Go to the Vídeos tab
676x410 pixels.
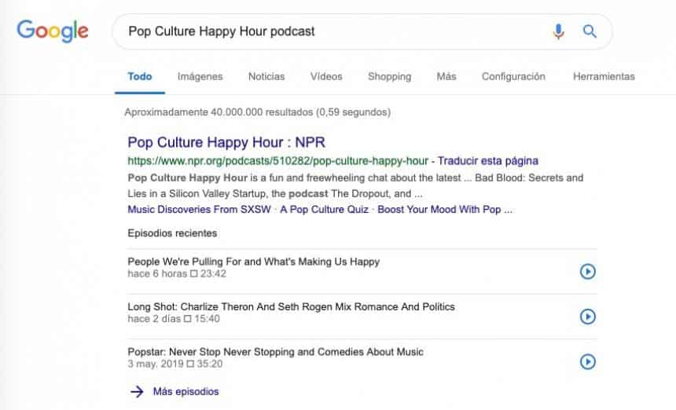click(326, 77)
